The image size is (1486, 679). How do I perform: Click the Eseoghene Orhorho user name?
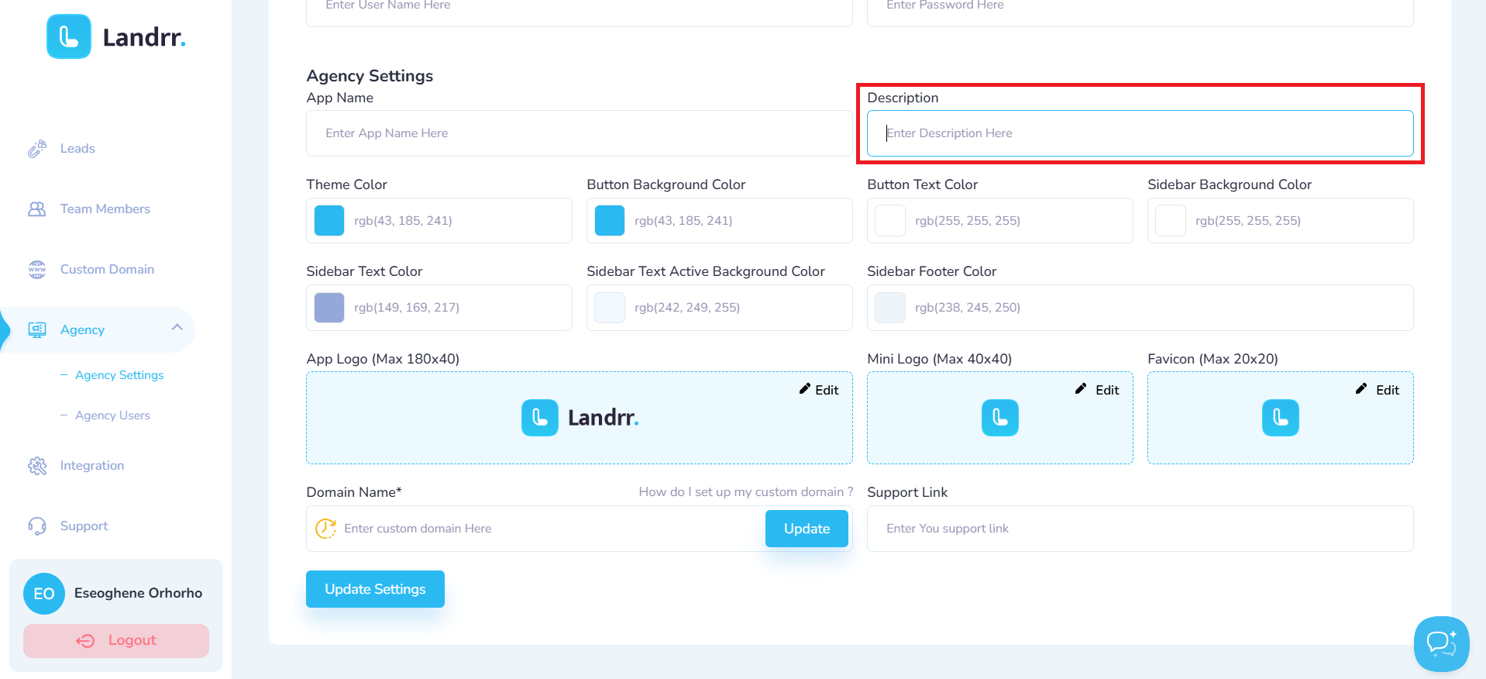[x=138, y=594]
